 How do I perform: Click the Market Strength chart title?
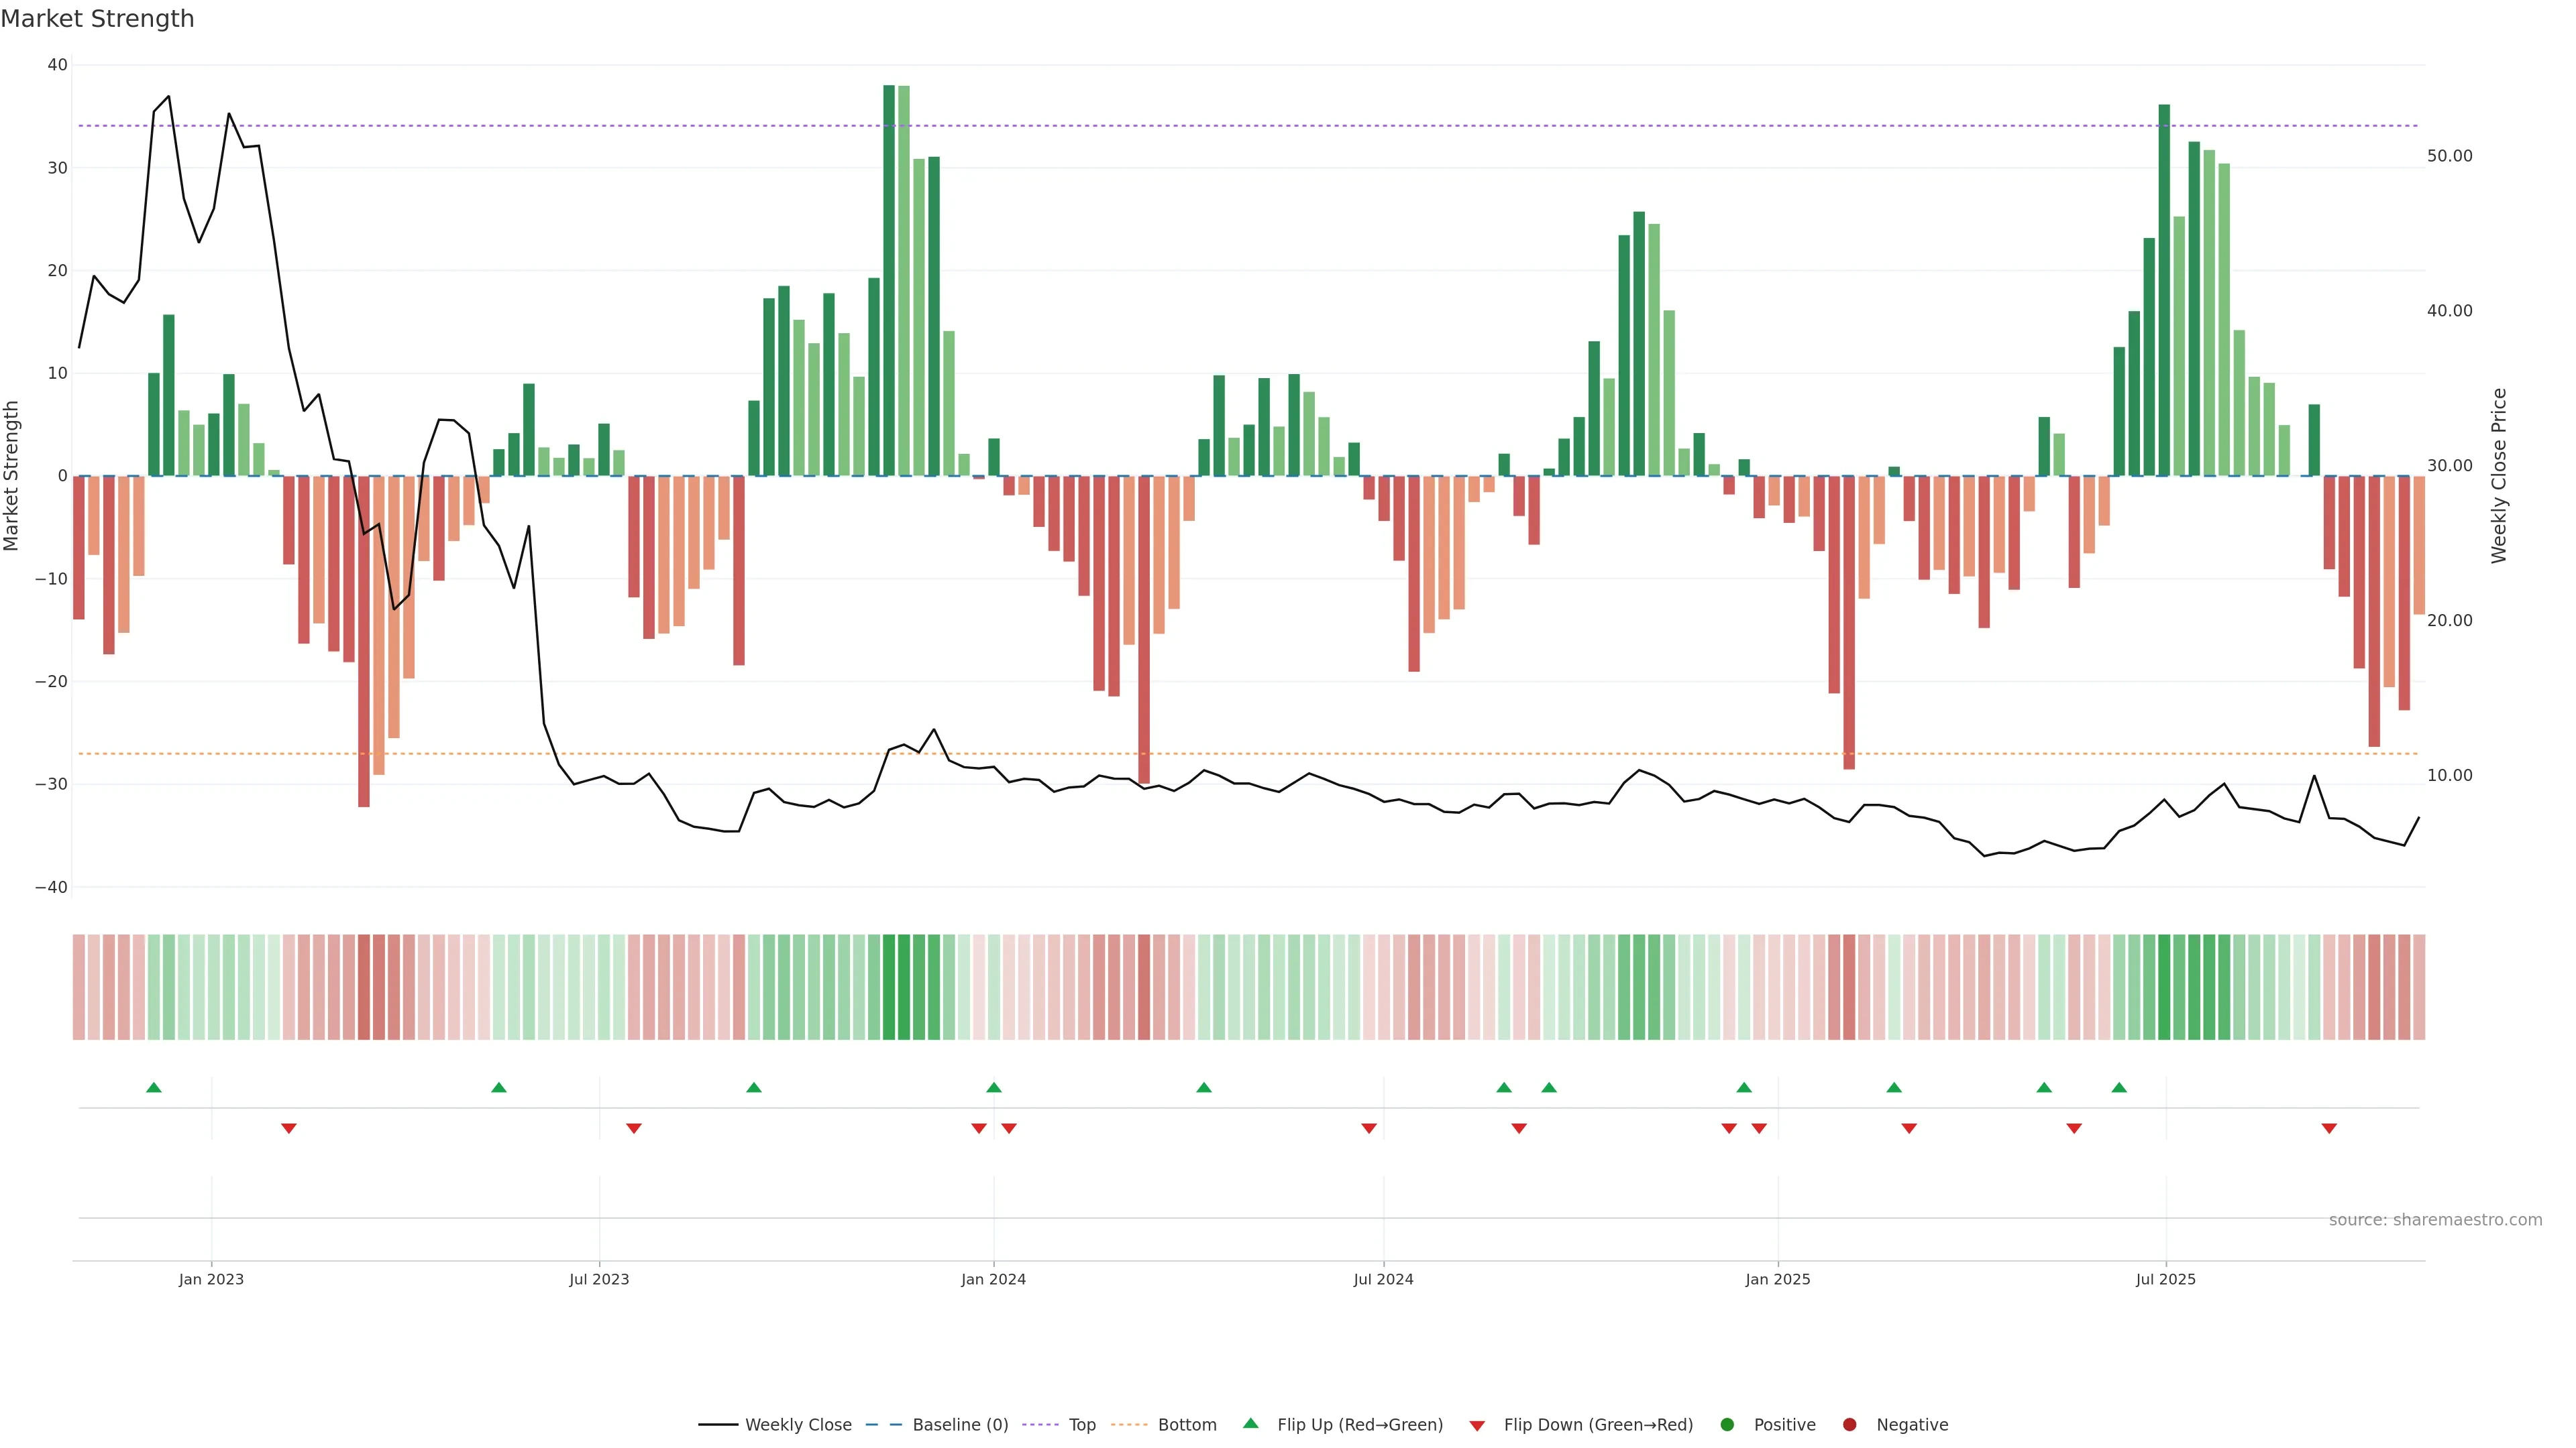[97, 19]
